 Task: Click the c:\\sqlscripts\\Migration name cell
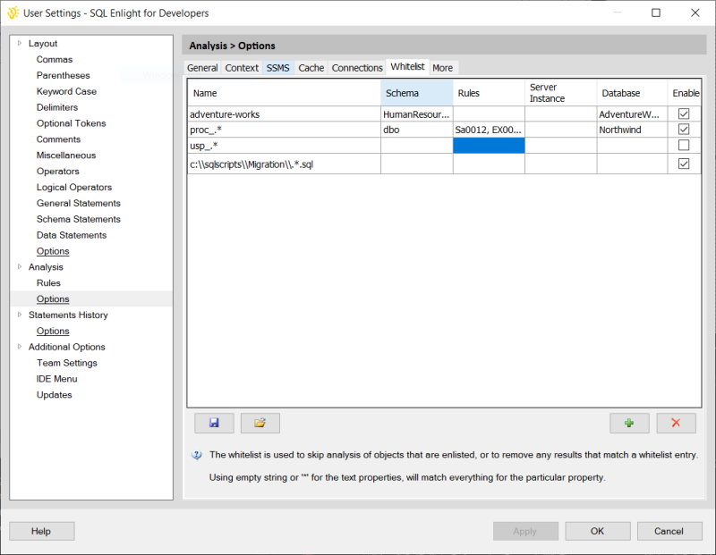click(x=284, y=164)
